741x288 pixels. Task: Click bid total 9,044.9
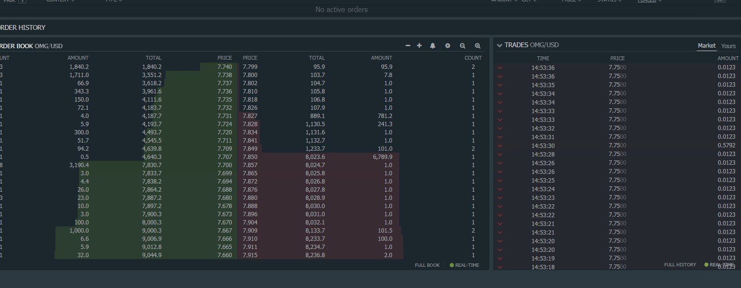tap(152, 255)
